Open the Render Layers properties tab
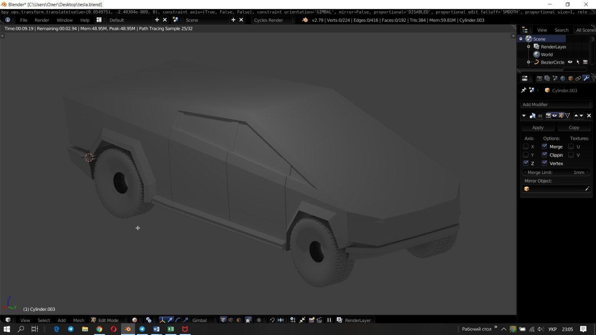The height and width of the screenshot is (335, 596). pyautogui.click(x=547, y=78)
